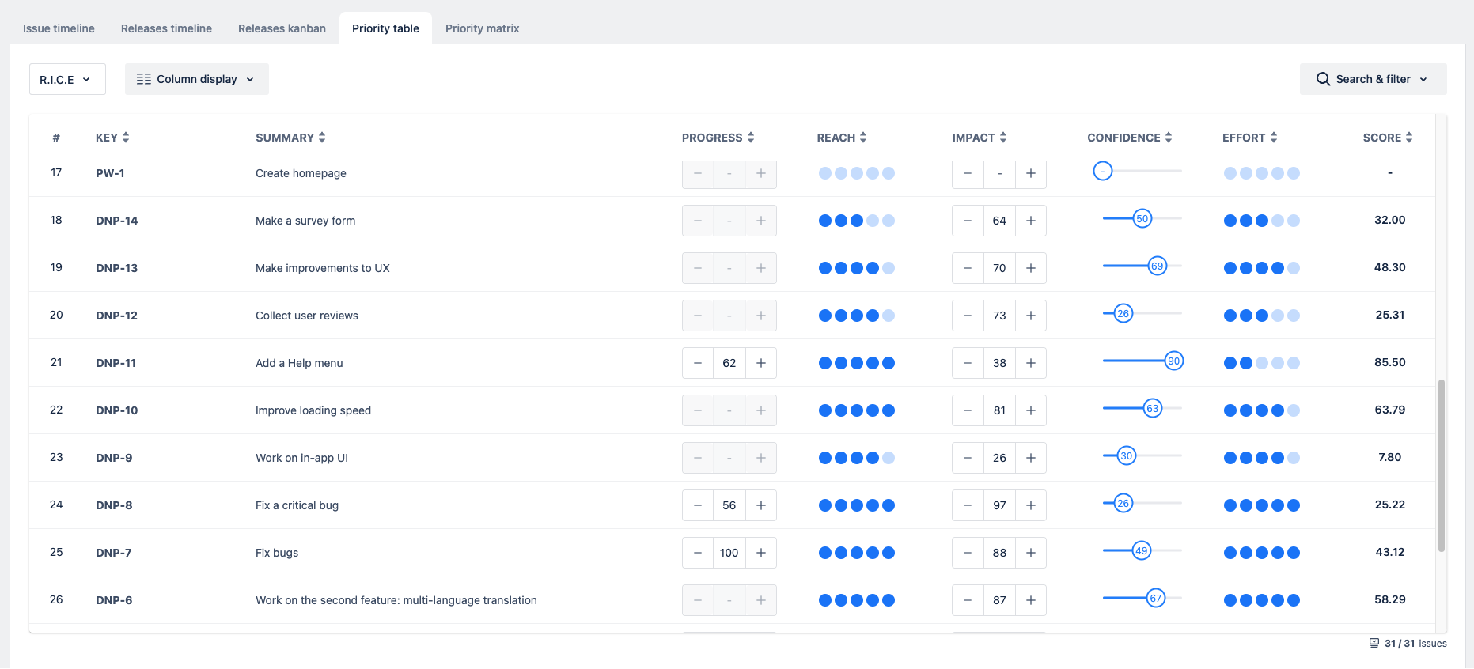
Task: Sort the table by REACH
Action: click(863, 138)
